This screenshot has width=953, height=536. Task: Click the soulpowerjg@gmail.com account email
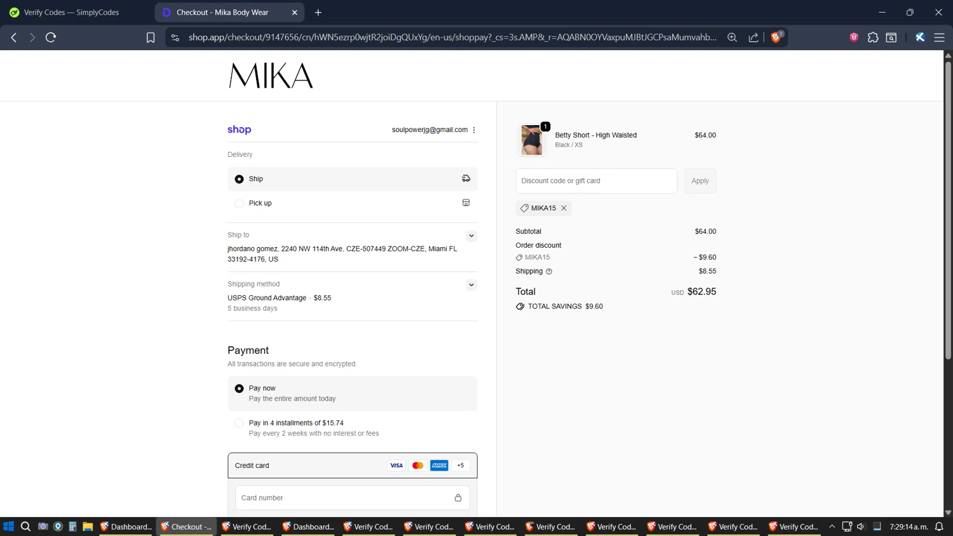coord(429,130)
